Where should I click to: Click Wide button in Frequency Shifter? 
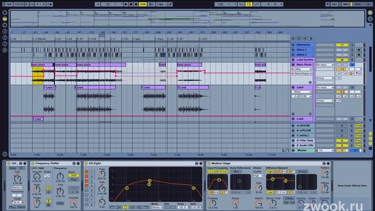[x=60, y=203]
